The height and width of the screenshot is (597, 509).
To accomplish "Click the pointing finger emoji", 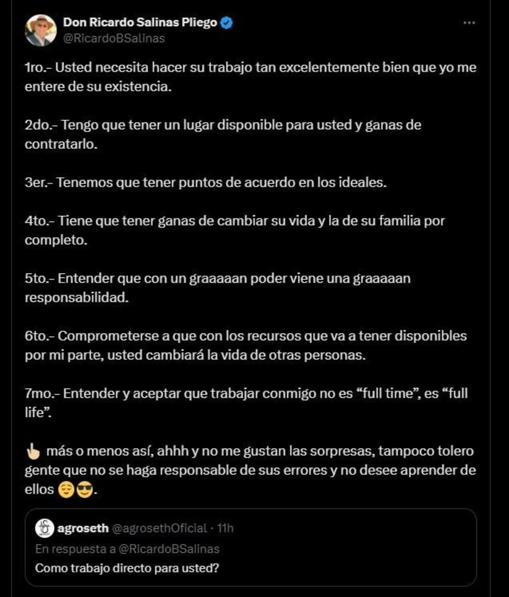I will pyautogui.click(x=33, y=452).
